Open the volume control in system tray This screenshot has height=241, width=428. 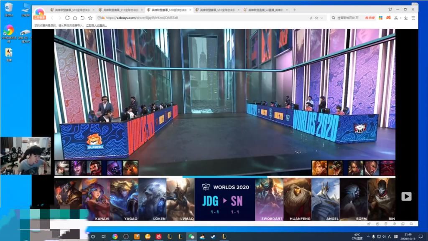[x=384, y=236]
